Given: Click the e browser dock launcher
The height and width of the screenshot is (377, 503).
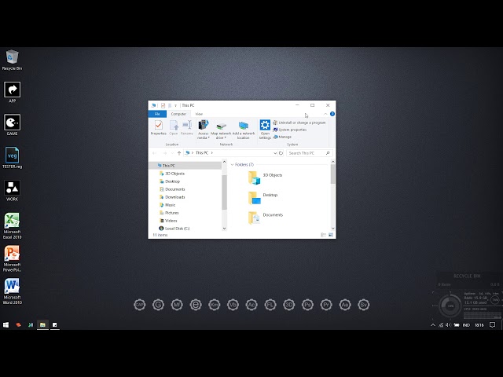Looking at the screenshot, I should pyautogui.click(x=196, y=305).
